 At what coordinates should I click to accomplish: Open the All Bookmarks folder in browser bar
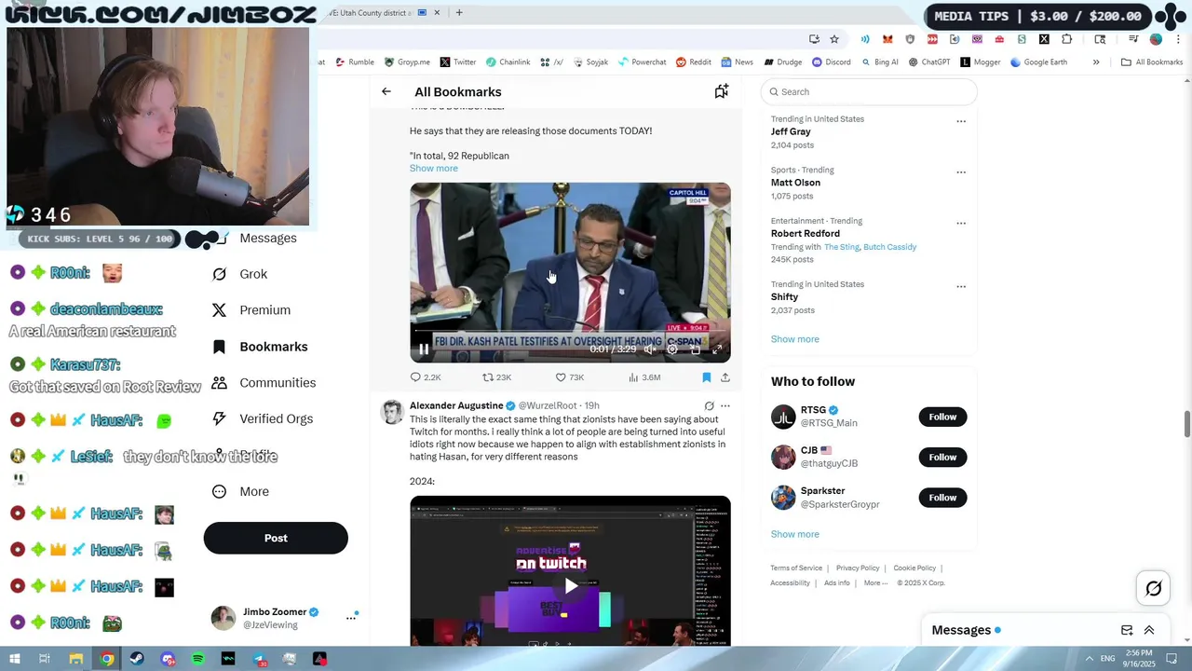1152,62
